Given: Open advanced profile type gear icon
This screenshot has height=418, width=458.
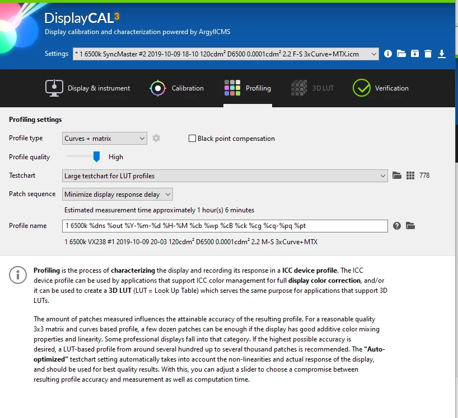Looking at the screenshot, I should [x=156, y=138].
